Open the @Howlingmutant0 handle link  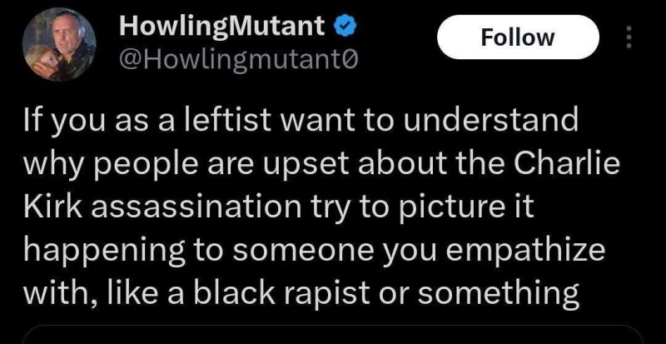(239, 61)
